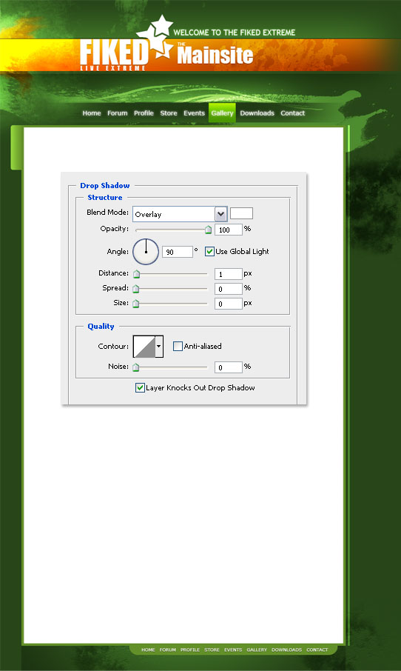This screenshot has width=401, height=671.
Task: Open the Events nav item in top menu
Action: click(x=194, y=113)
